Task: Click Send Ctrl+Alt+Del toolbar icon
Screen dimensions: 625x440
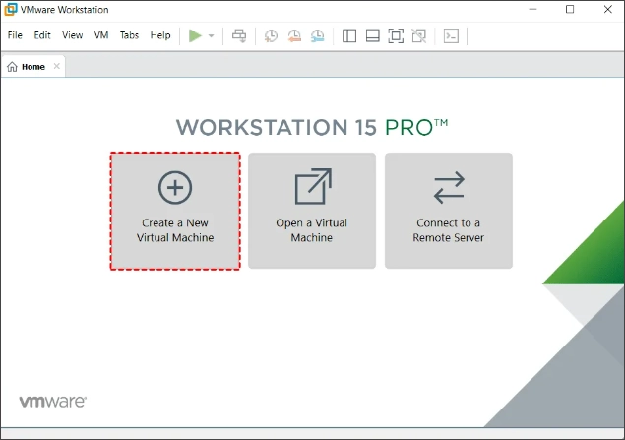Action: click(x=239, y=35)
